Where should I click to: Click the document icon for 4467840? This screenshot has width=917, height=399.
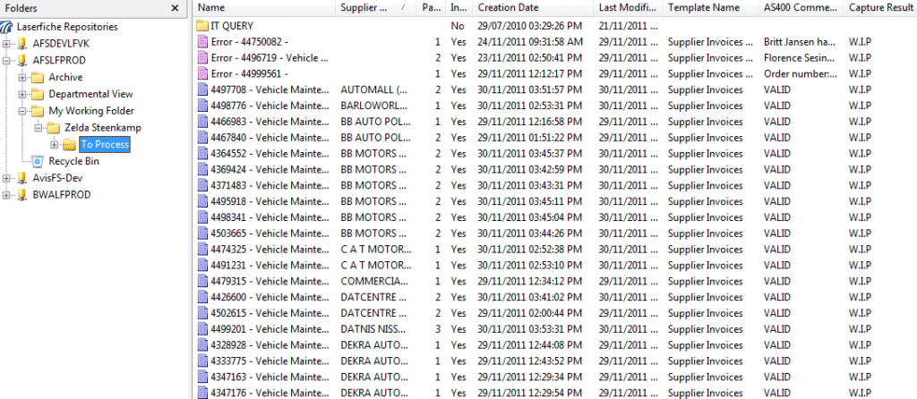[202, 137]
